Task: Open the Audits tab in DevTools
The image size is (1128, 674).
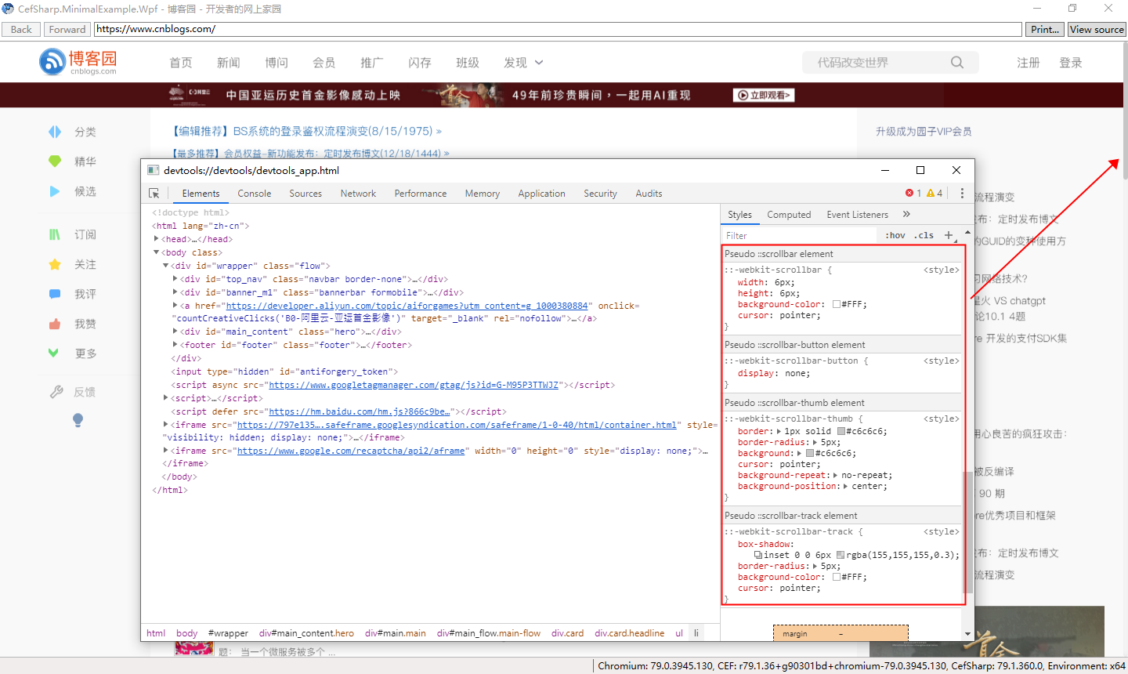Action: click(649, 194)
